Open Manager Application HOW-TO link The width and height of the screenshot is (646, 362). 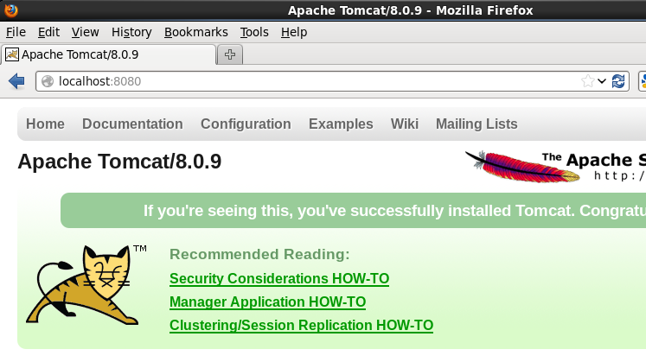[x=267, y=302]
